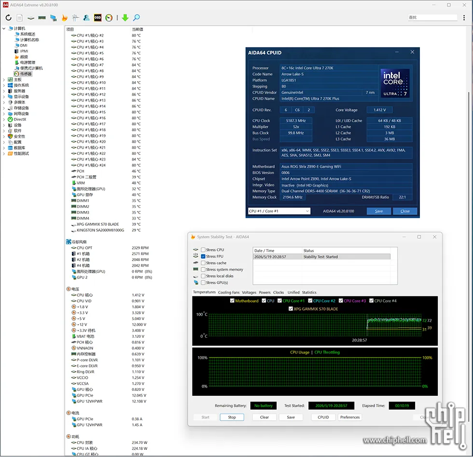The width and height of the screenshot is (473, 457).
Task: Launch the system stability test flame icon
Action: (64, 18)
